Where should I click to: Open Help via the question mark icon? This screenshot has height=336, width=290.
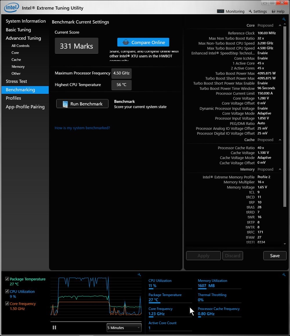tap(273, 11)
